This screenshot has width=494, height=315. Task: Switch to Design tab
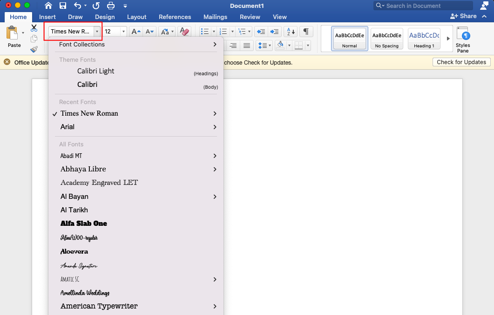(x=105, y=17)
